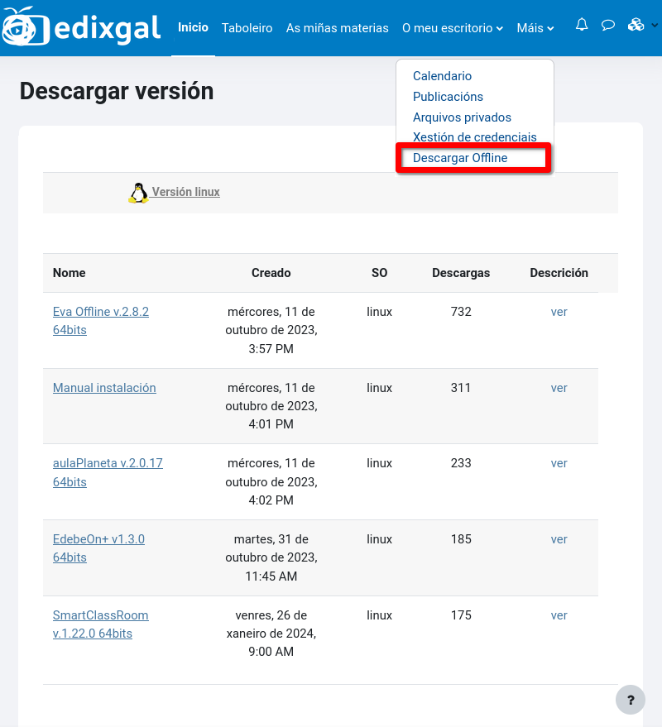Select Calendario from the dropdown
Screen dimensions: 662x727
442,76
